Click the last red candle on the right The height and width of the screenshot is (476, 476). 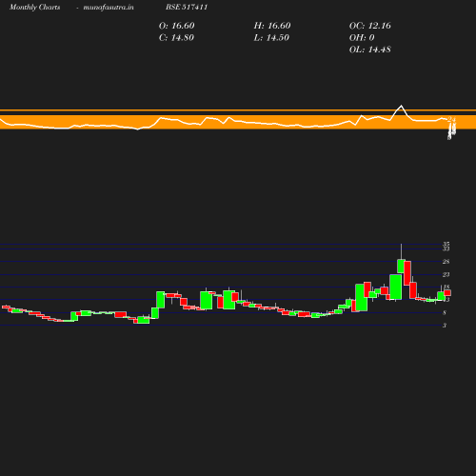[x=447, y=293]
